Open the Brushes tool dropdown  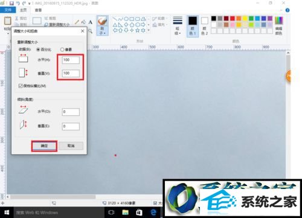[102, 26]
